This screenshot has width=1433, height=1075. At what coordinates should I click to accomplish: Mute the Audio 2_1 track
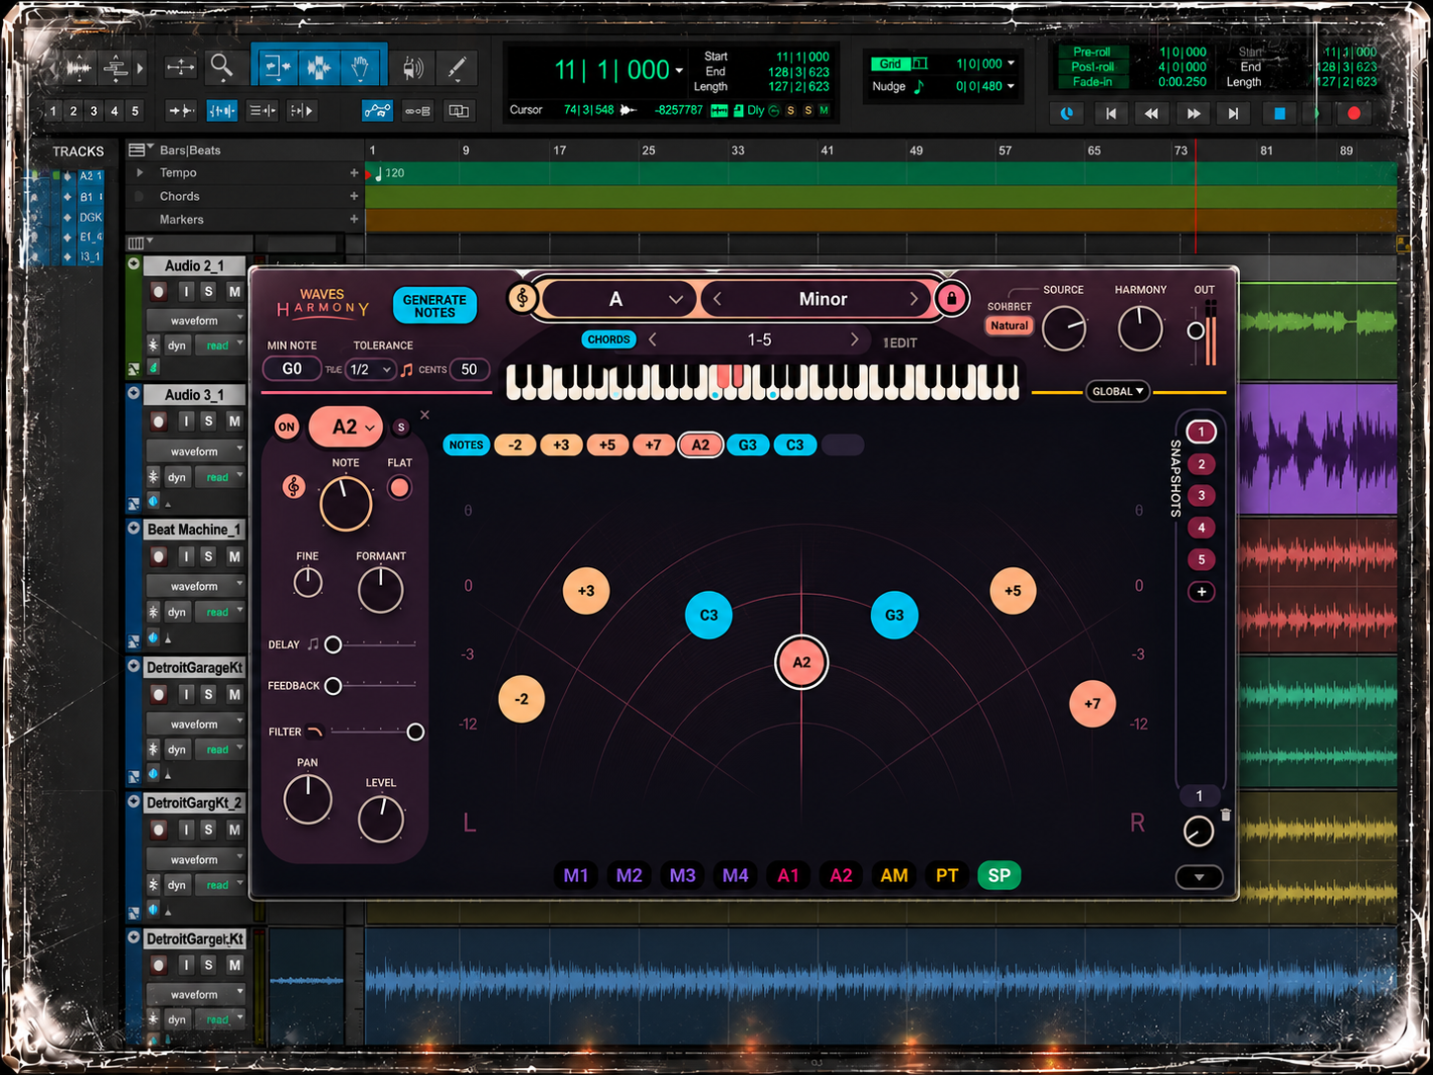(x=235, y=291)
